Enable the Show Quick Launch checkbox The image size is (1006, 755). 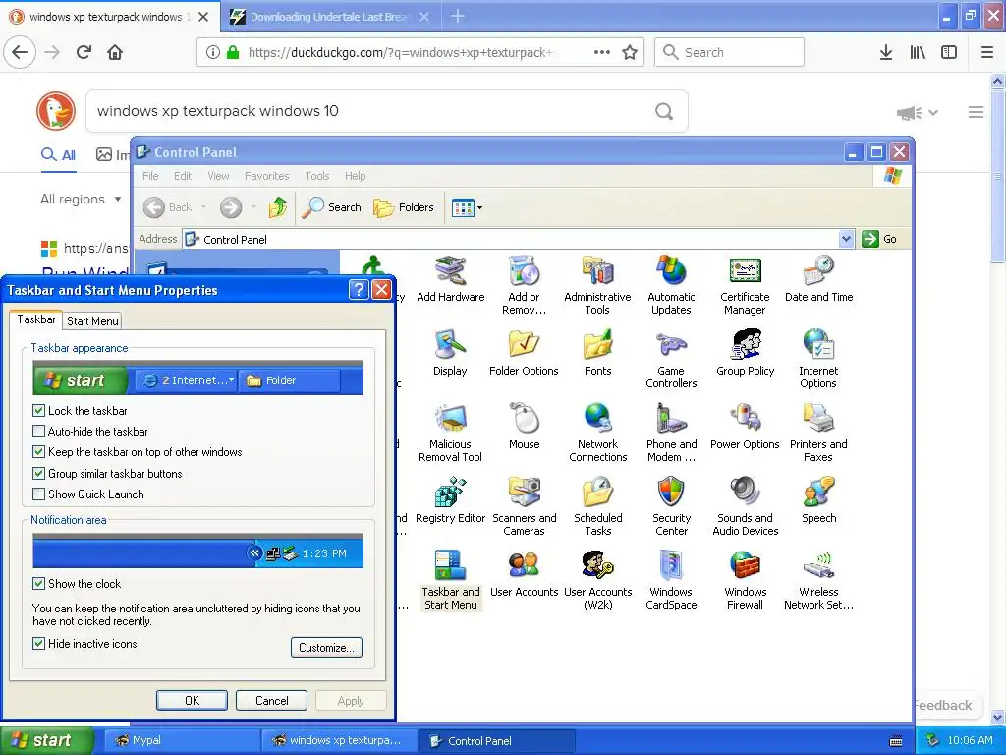38,494
